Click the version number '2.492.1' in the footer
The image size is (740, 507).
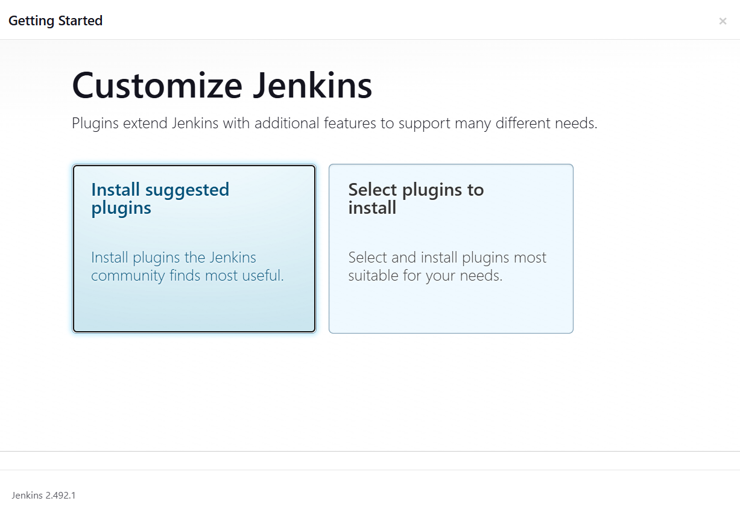60,496
